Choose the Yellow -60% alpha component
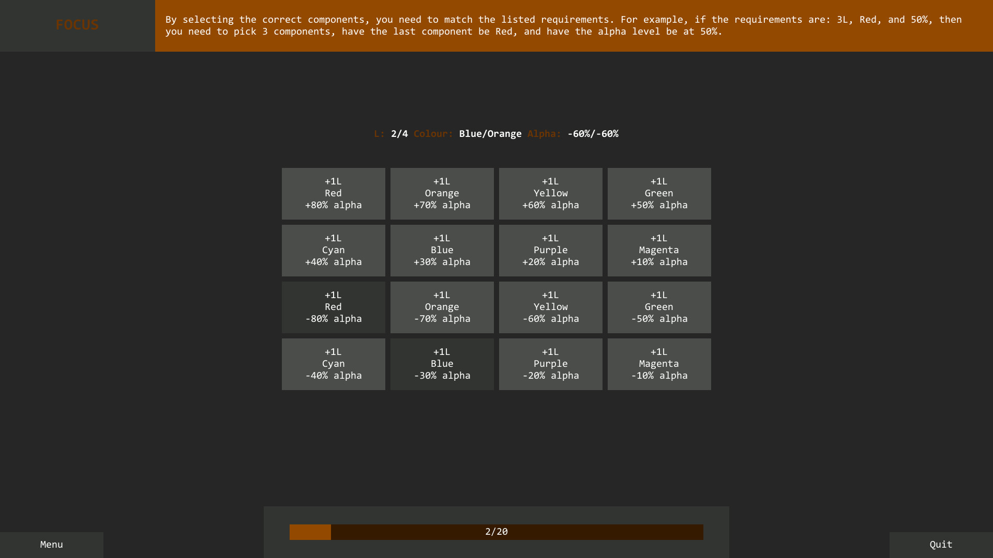Image resolution: width=993 pixels, height=558 pixels. (550, 307)
